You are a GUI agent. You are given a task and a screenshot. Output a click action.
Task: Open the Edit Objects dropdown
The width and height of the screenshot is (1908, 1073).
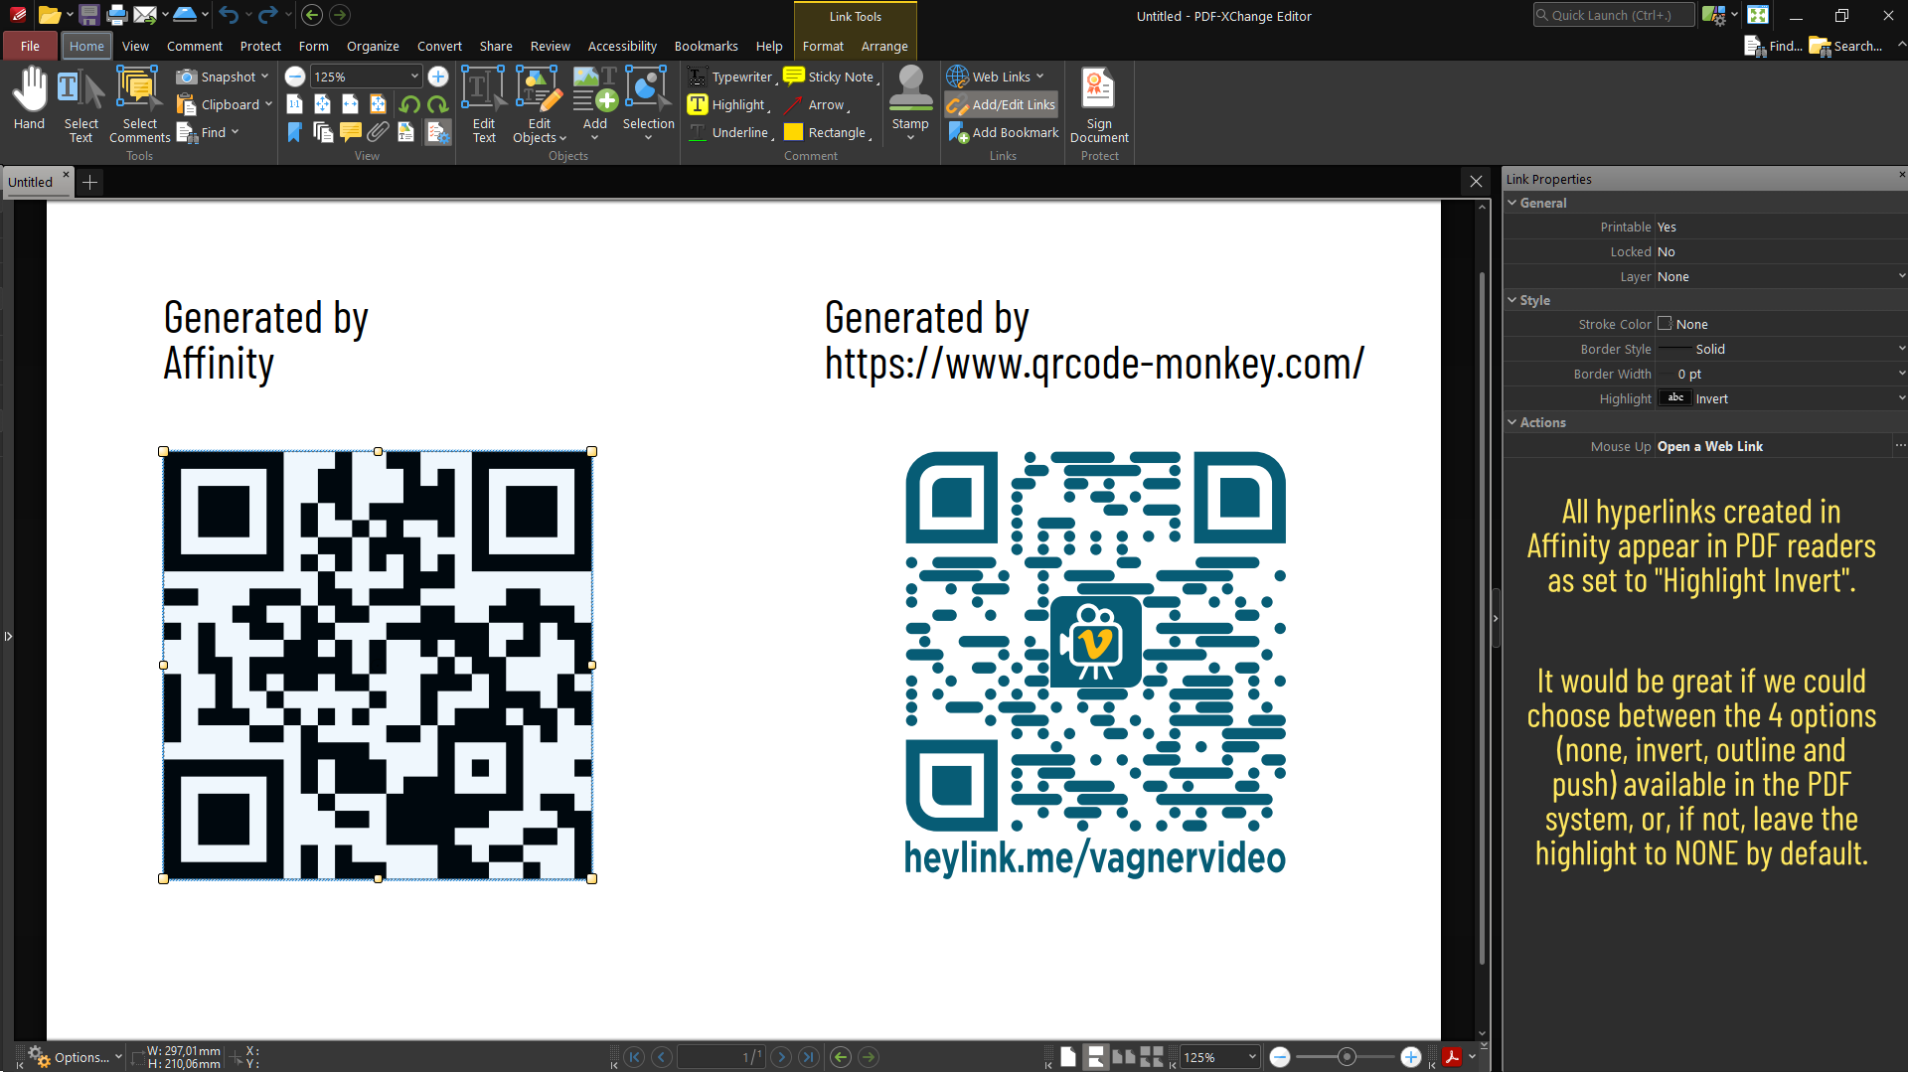(x=539, y=105)
